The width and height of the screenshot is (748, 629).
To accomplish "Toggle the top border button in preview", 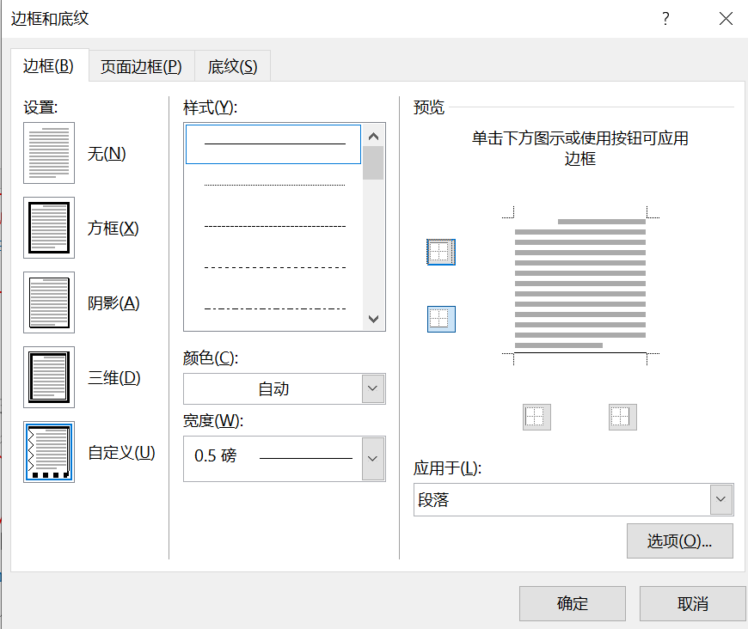I will click(441, 252).
